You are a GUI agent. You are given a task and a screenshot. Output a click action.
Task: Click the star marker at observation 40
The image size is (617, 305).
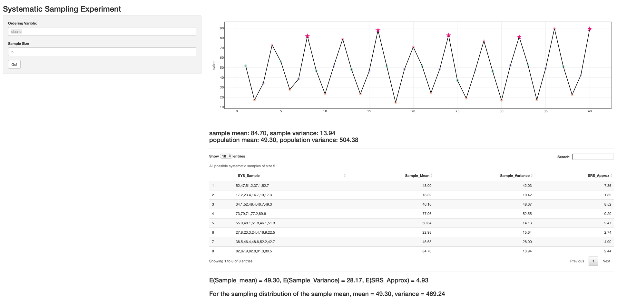coord(590,29)
